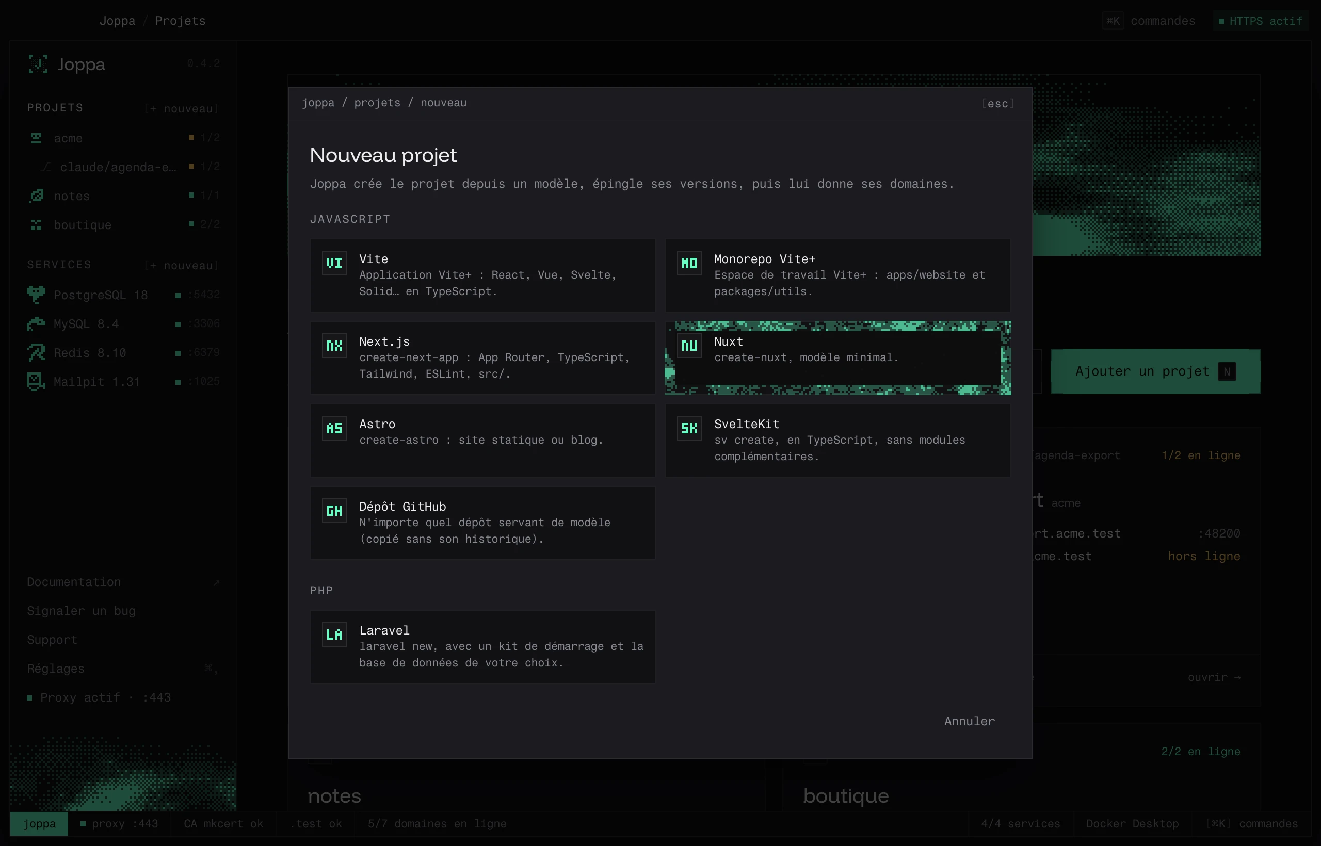Open Signaler un bug link
Screen dimensions: 1321x846
point(81,610)
